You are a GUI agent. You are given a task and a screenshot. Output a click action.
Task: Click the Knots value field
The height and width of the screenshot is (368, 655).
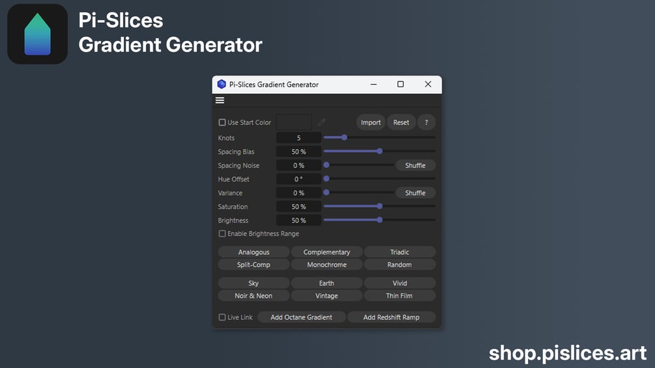[x=298, y=137]
